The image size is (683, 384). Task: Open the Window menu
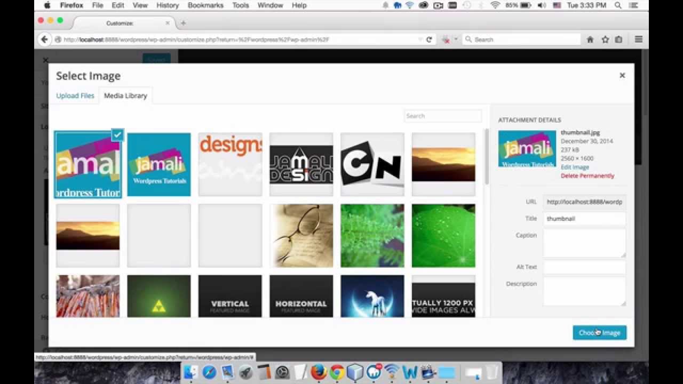click(x=271, y=5)
